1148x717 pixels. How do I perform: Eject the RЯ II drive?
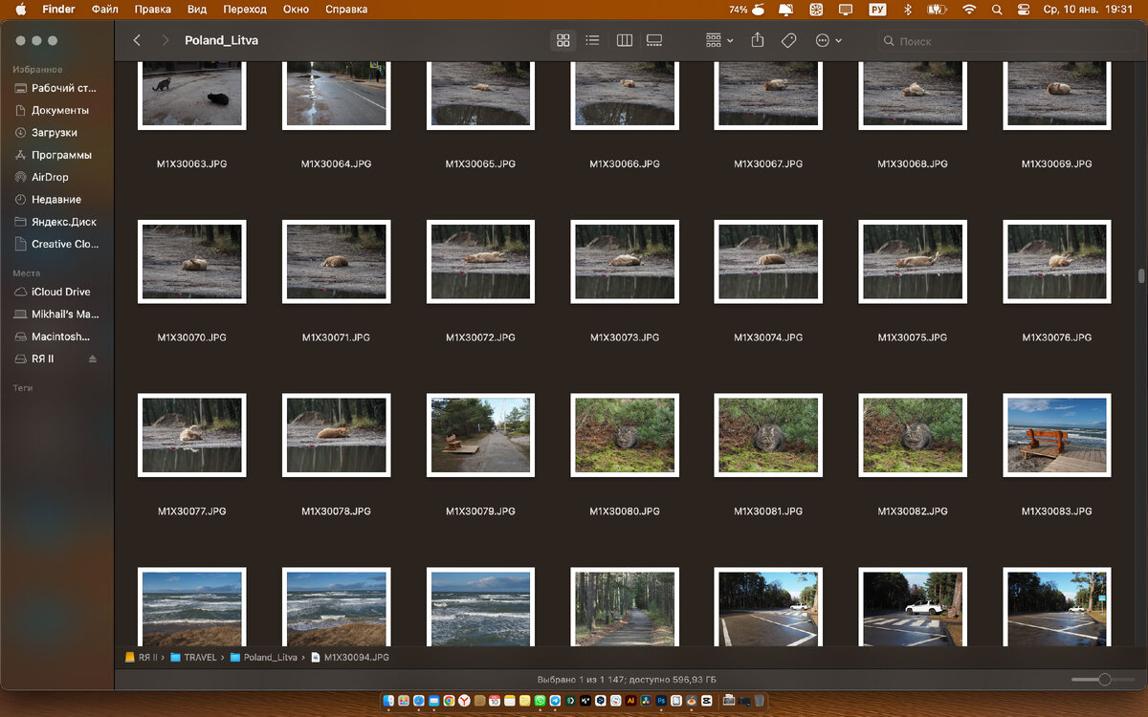tap(93, 359)
